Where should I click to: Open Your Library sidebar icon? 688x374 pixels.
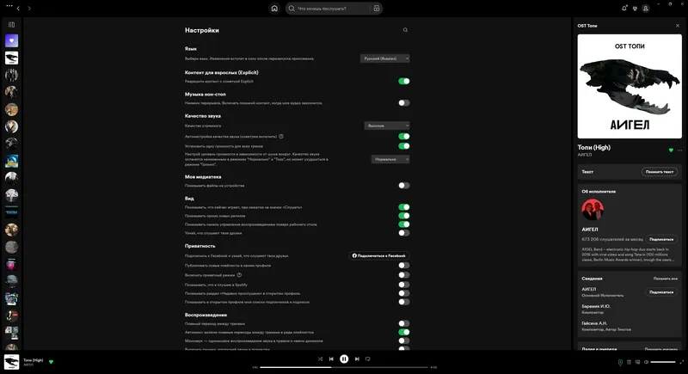pyautogui.click(x=11, y=24)
